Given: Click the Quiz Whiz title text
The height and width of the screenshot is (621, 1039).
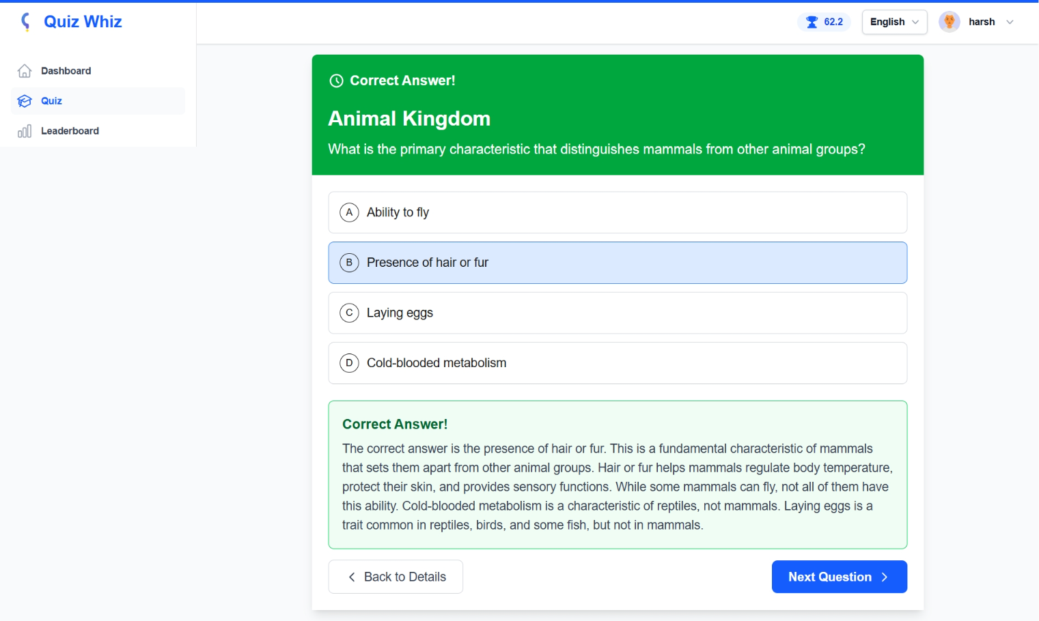Looking at the screenshot, I should (x=83, y=22).
